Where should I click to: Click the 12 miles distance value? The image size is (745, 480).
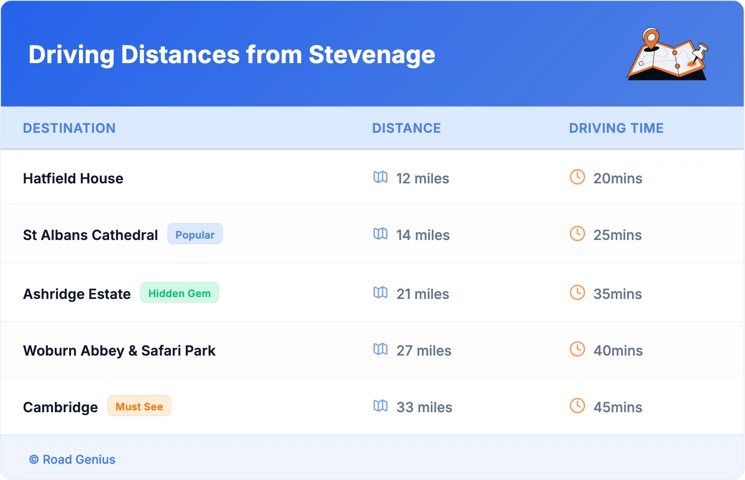[423, 178]
